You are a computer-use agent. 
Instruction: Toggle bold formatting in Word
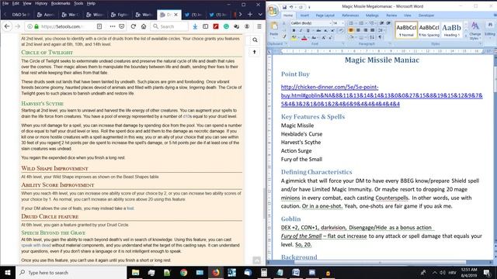tap(294, 30)
